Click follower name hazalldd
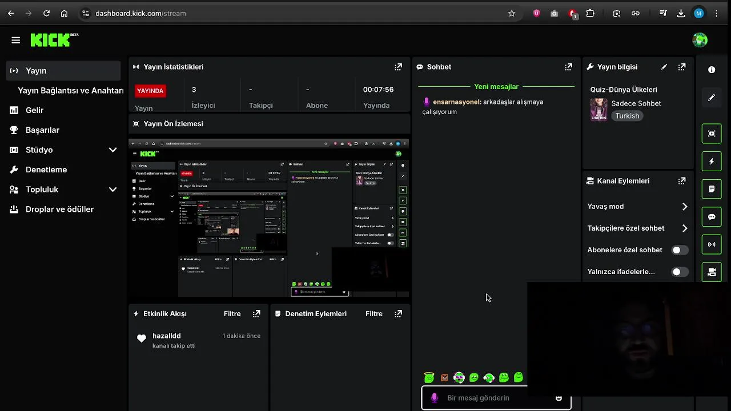 point(166,336)
